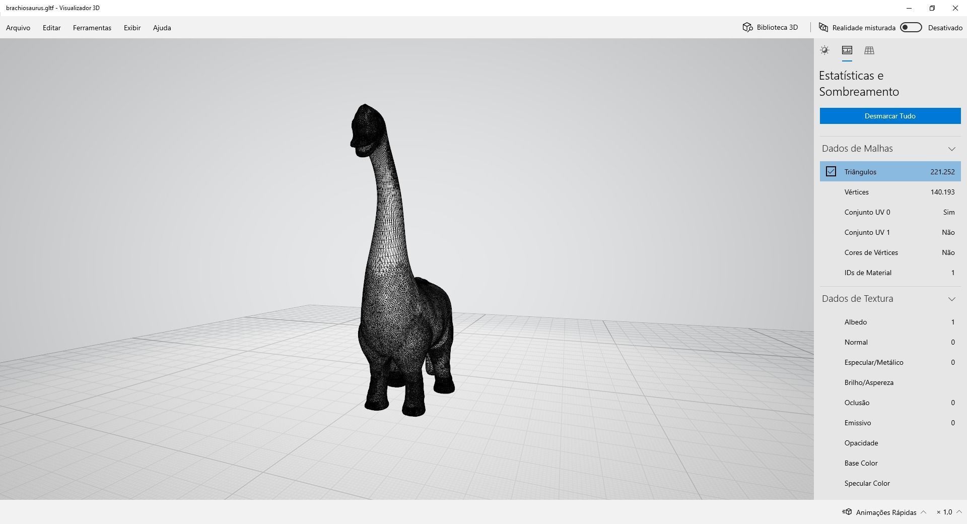The width and height of the screenshot is (967, 524).
Task: Select the Oclusão row
Action: click(890, 403)
